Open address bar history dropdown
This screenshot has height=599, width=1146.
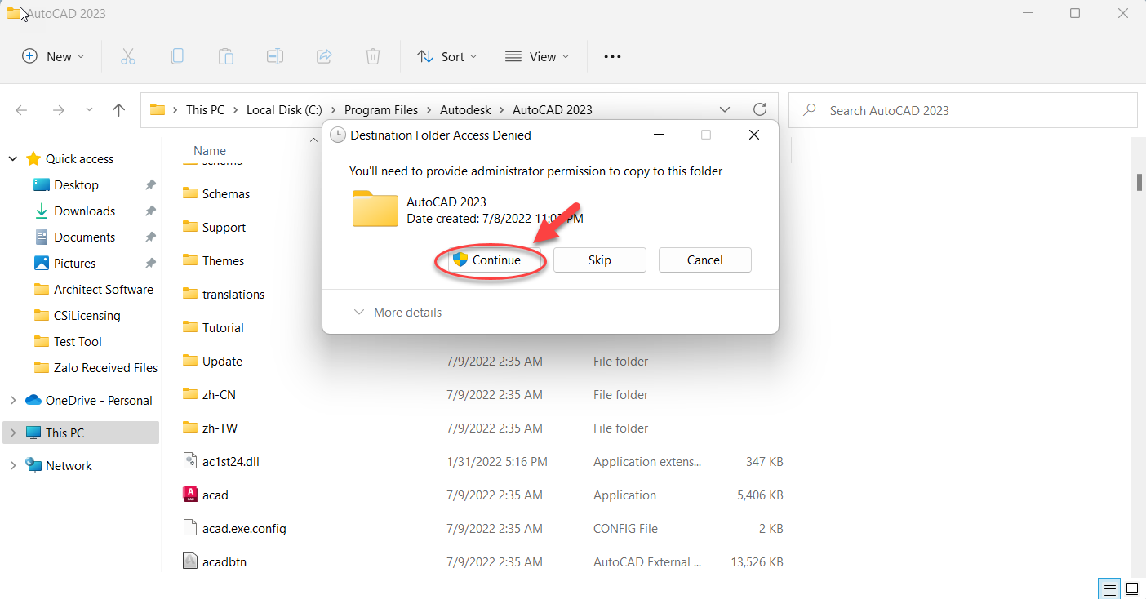point(725,109)
